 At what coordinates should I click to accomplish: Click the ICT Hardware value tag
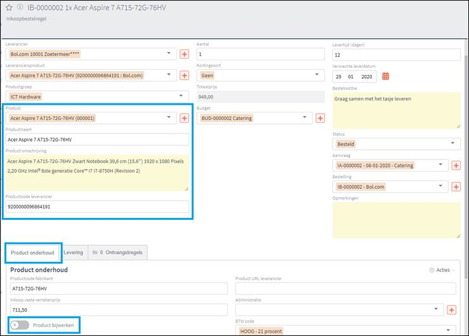(25, 97)
